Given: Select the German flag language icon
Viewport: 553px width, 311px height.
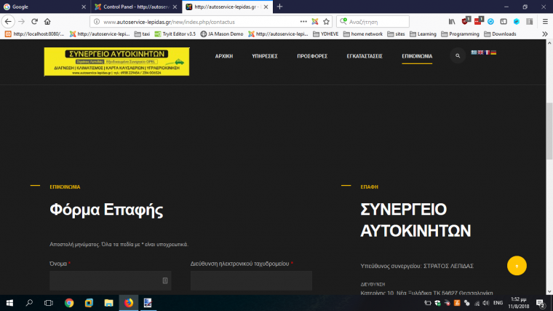Looking at the screenshot, I should coord(493,52).
